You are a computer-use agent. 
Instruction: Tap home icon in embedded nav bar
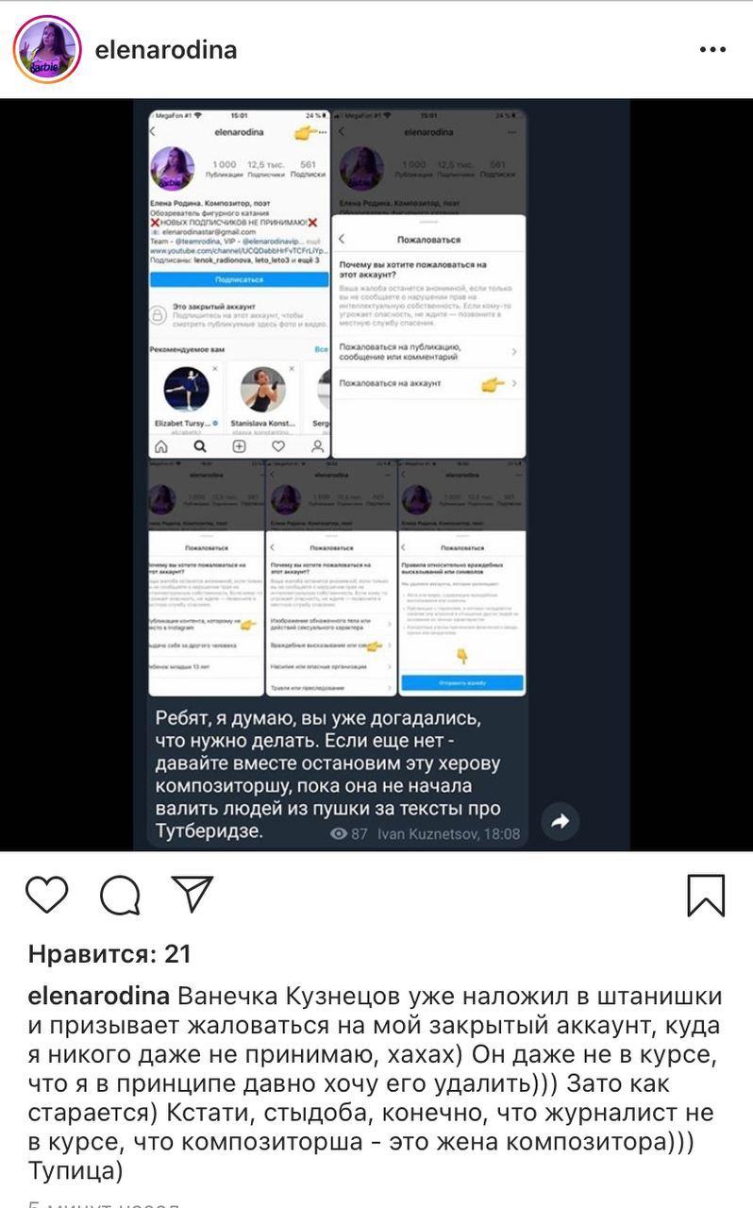point(161,446)
